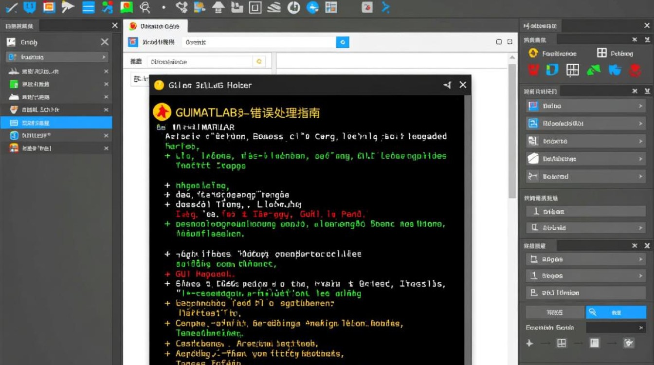
Task: Expand the second row in third right-panel section
Action: pyautogui.click(x=586, y=227)
